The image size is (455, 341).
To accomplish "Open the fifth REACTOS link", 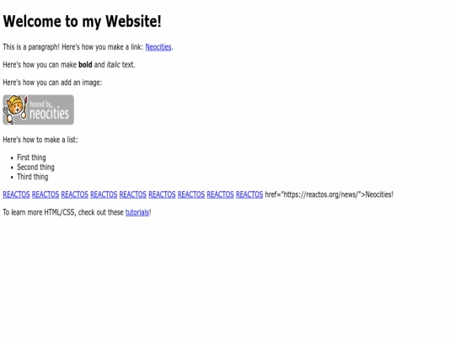I will tap(133, 194).
